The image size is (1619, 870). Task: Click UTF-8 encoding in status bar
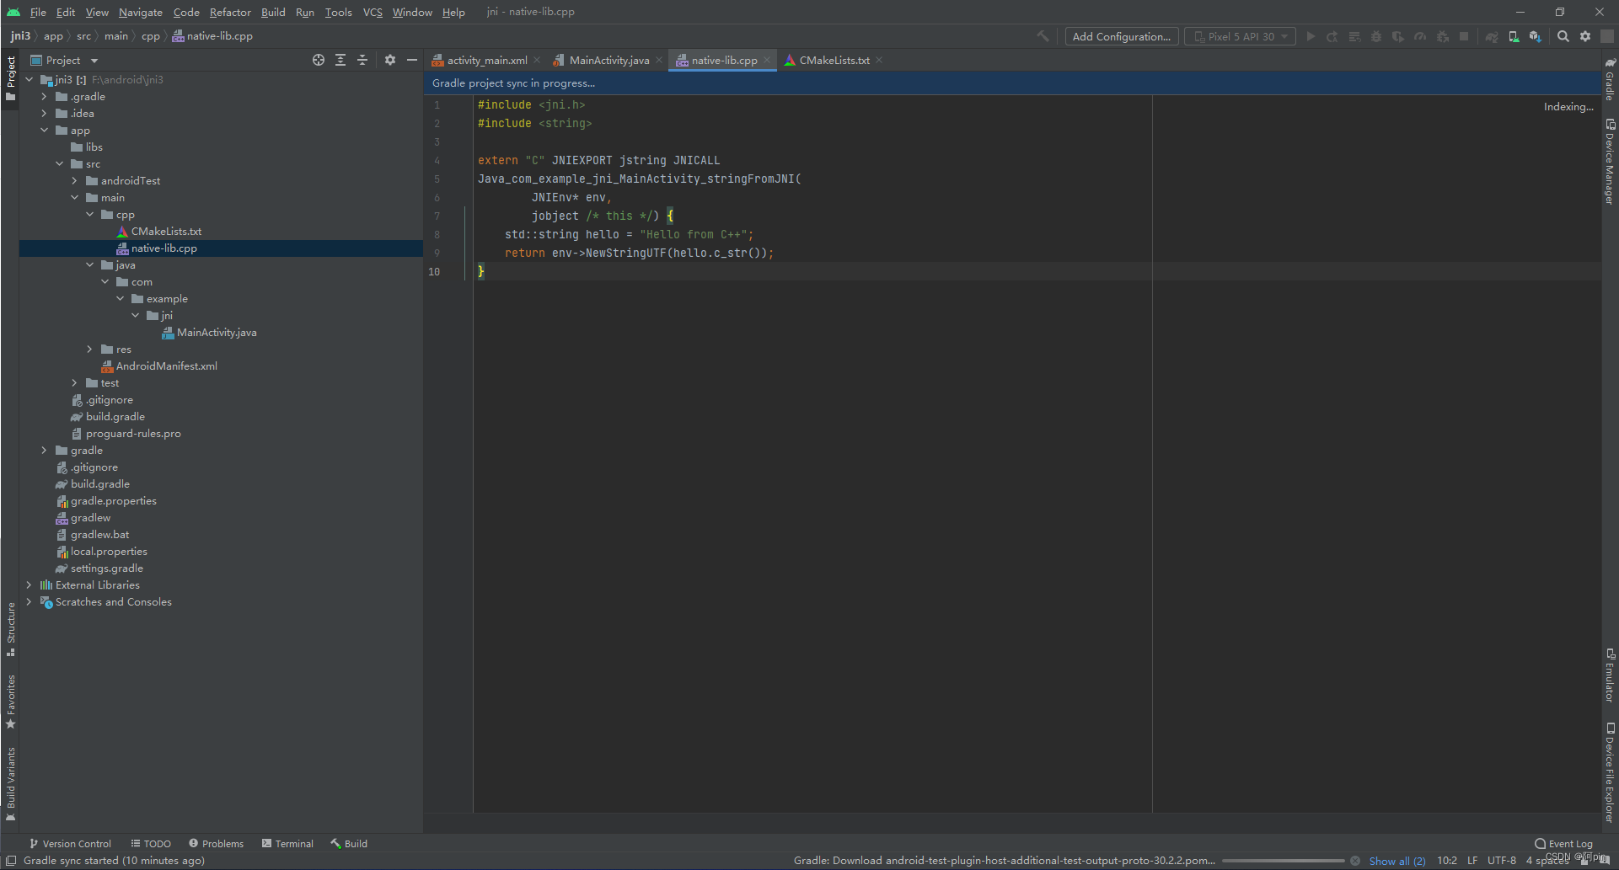[1502, 861]
